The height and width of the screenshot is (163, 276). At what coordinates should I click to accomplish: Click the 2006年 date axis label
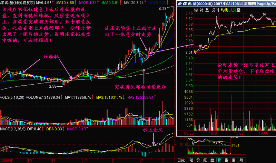7,161
